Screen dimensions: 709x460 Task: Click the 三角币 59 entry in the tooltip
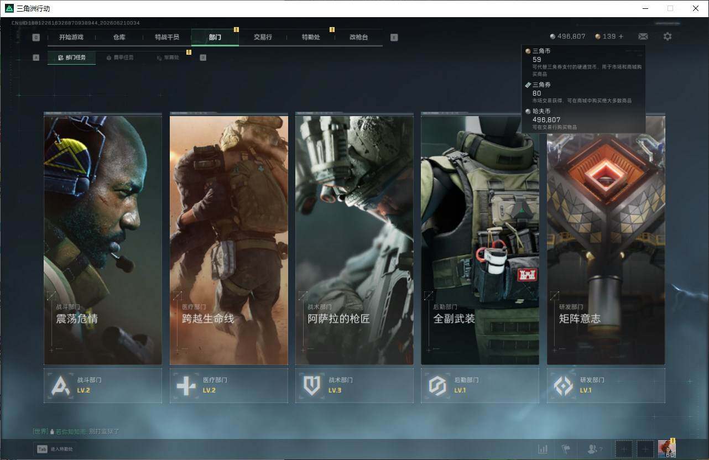(x=583, y=61)
